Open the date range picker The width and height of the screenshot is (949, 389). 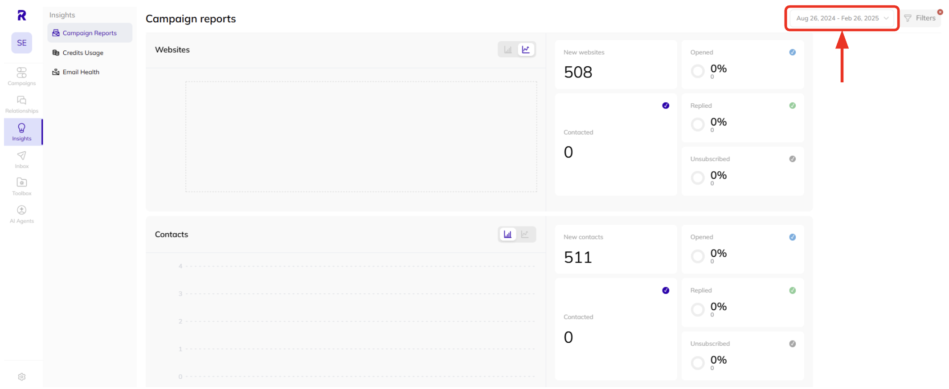coord(837,18)
